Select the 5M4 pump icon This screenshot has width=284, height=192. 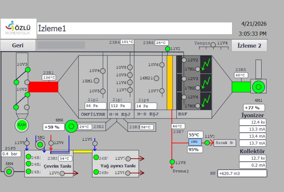pyautogui.click(x=9, y=172)
